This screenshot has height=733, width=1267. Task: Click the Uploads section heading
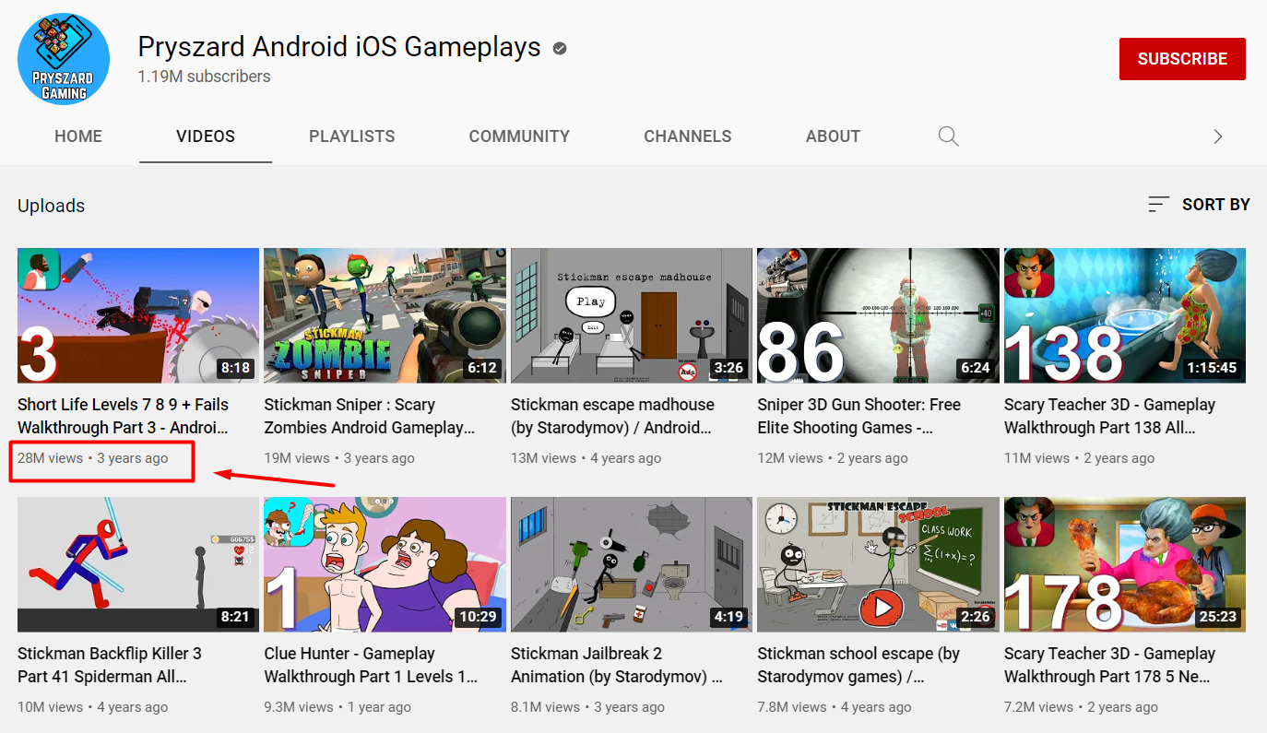[52, 206]
